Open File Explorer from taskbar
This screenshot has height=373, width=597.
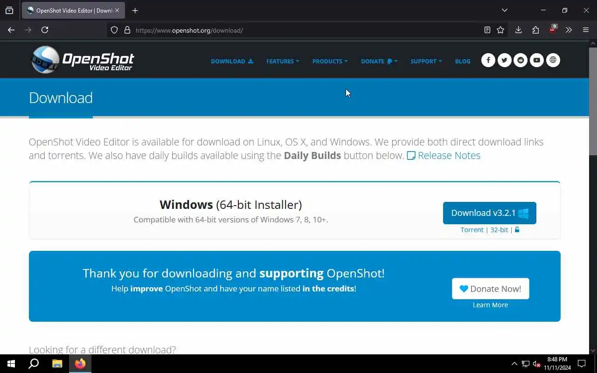pyautogui.click(x=57, y=364)
